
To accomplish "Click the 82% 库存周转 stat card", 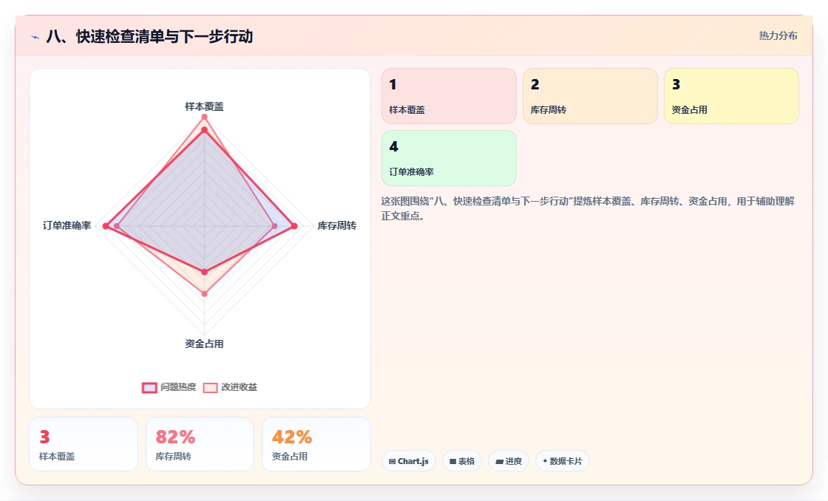I will coord(200,444).
